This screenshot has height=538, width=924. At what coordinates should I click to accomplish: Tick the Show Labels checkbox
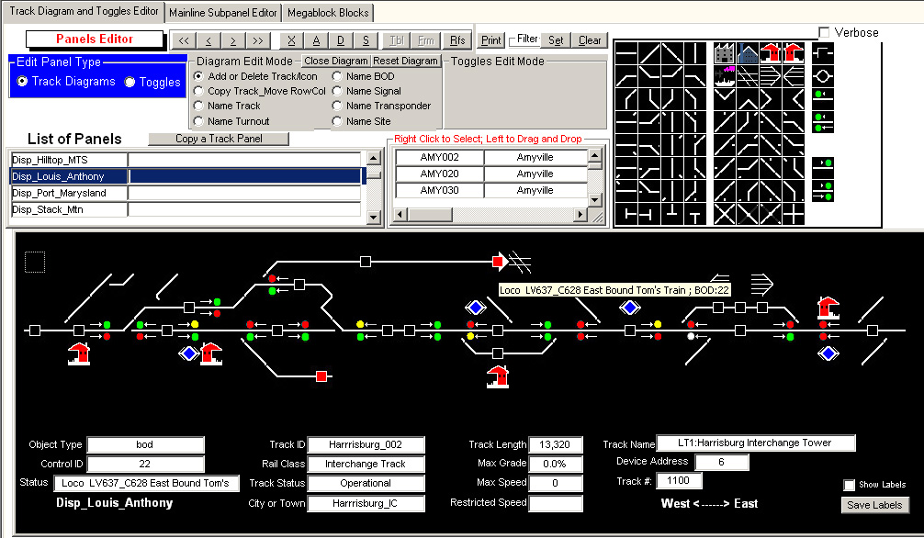[x=849, y=485]
